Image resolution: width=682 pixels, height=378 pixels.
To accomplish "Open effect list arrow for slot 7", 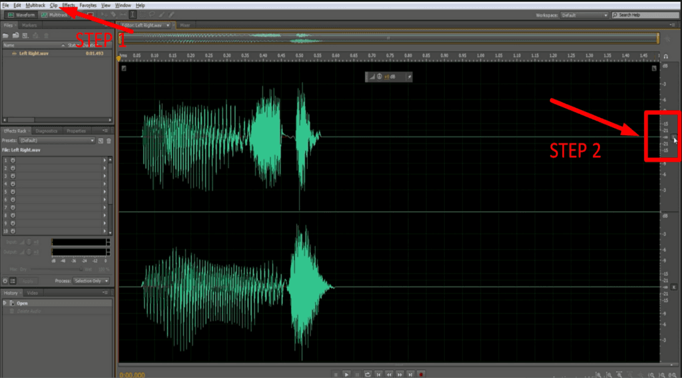I will pos(105,207).
